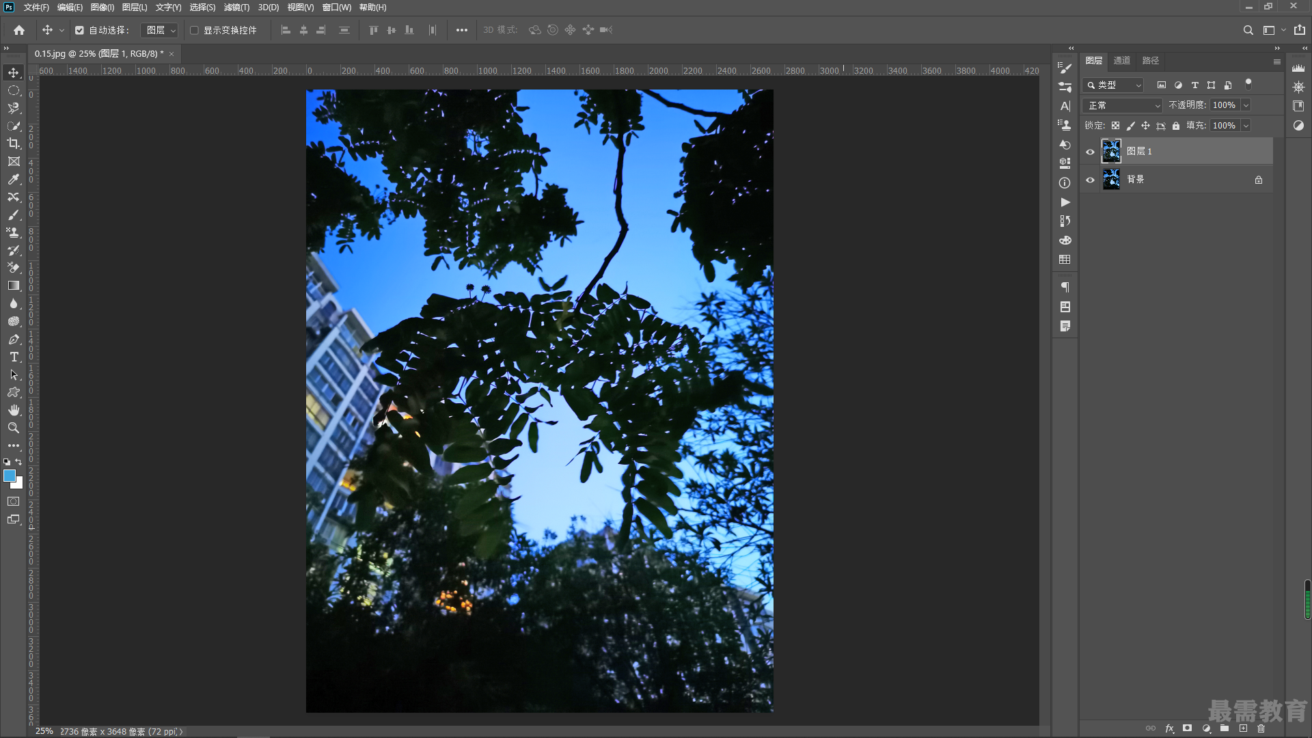Switch to the 路径 tab

1151,61
